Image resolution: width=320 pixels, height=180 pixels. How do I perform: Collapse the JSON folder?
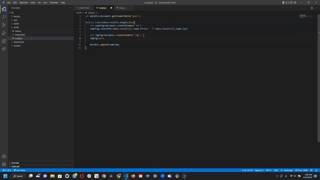coord(41,27)
